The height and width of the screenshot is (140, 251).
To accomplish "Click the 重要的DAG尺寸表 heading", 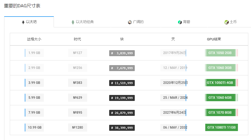I will click(x=22, y=6).
